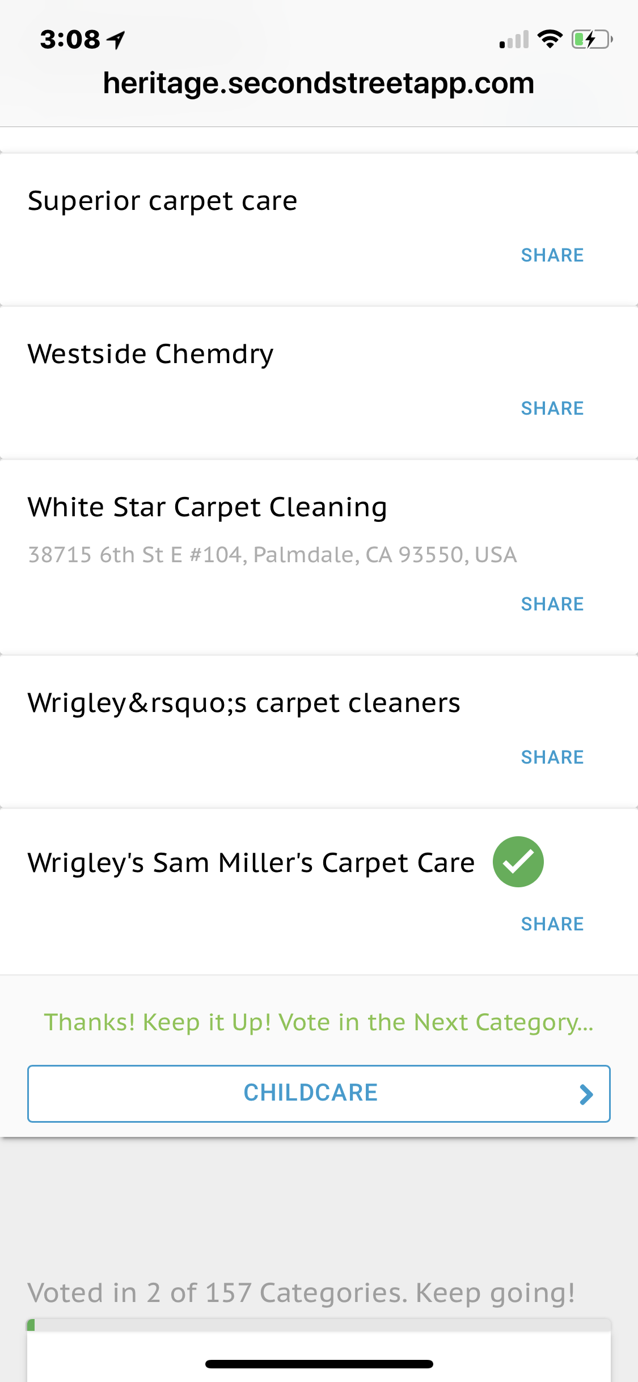Tap the location arrow icon in status bar
The image size is (638, 1382).
tap(117, 40)
